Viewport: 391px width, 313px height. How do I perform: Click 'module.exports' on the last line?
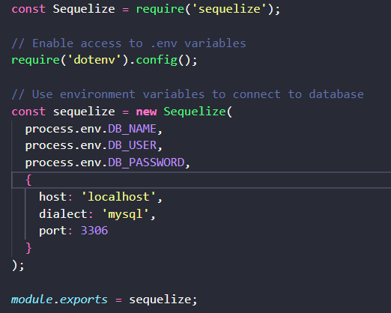click(x=59, y=300)
